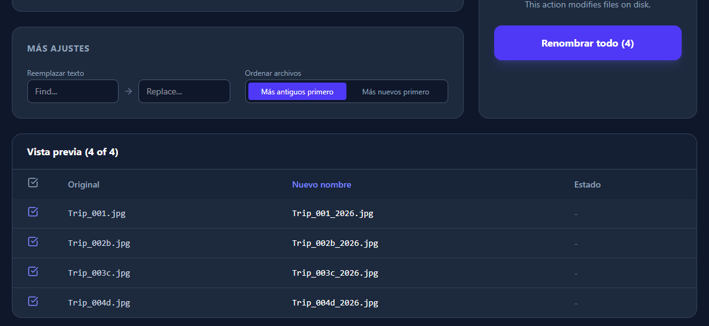Uncheck the Trip_001.jpg row checkbox
The height and width of the screenshot is (326, 709).
[x=33, y=212]
